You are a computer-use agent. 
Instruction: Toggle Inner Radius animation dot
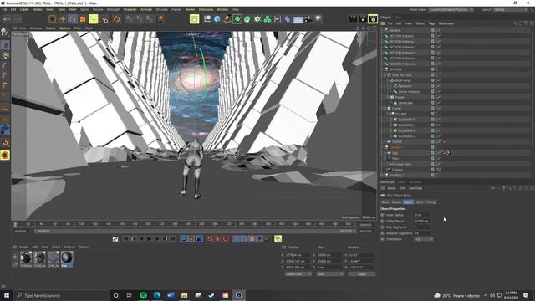click(383, 215)
